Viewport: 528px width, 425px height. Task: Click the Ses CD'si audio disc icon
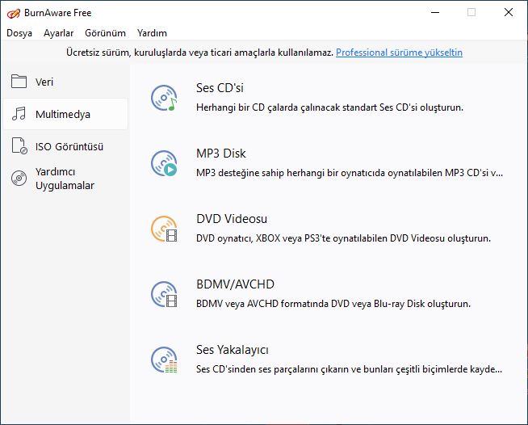pyautogui.click(x=164, y=98)
